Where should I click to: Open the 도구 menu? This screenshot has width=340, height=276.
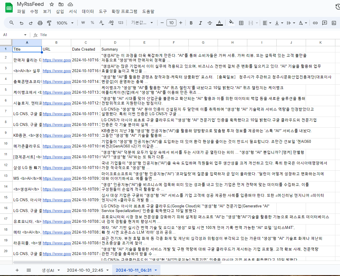point(103,12)
